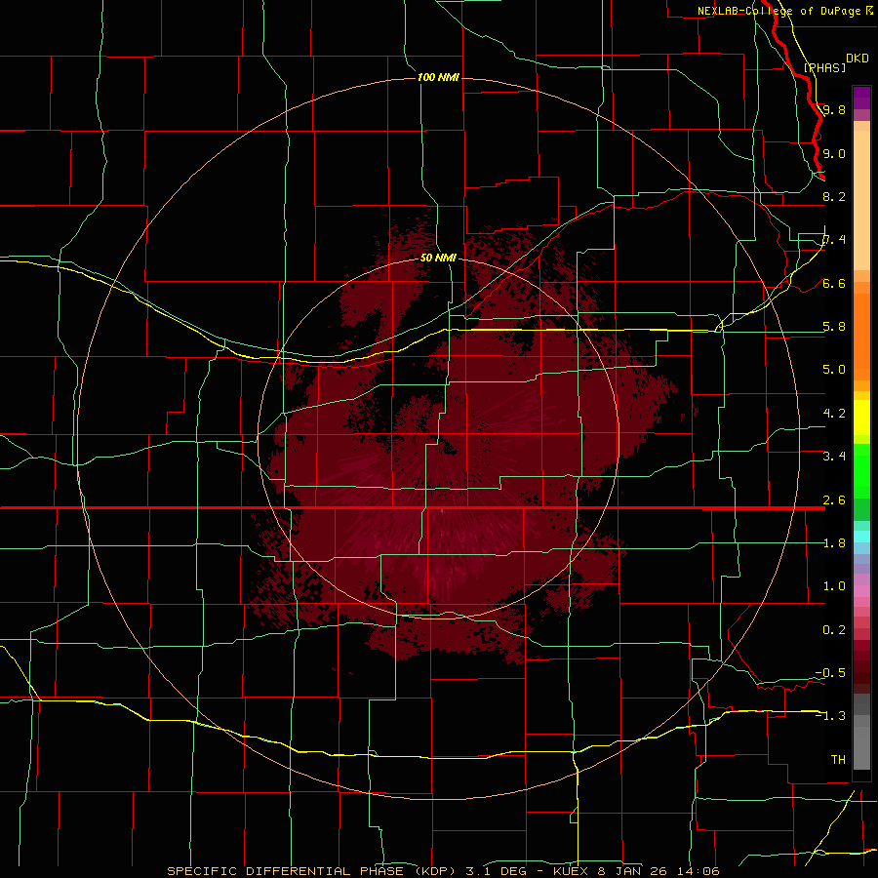The image size is (878, 878).
Task: Click the 9.0 value on the KDP scale
Action: click(x=834, y=153)
